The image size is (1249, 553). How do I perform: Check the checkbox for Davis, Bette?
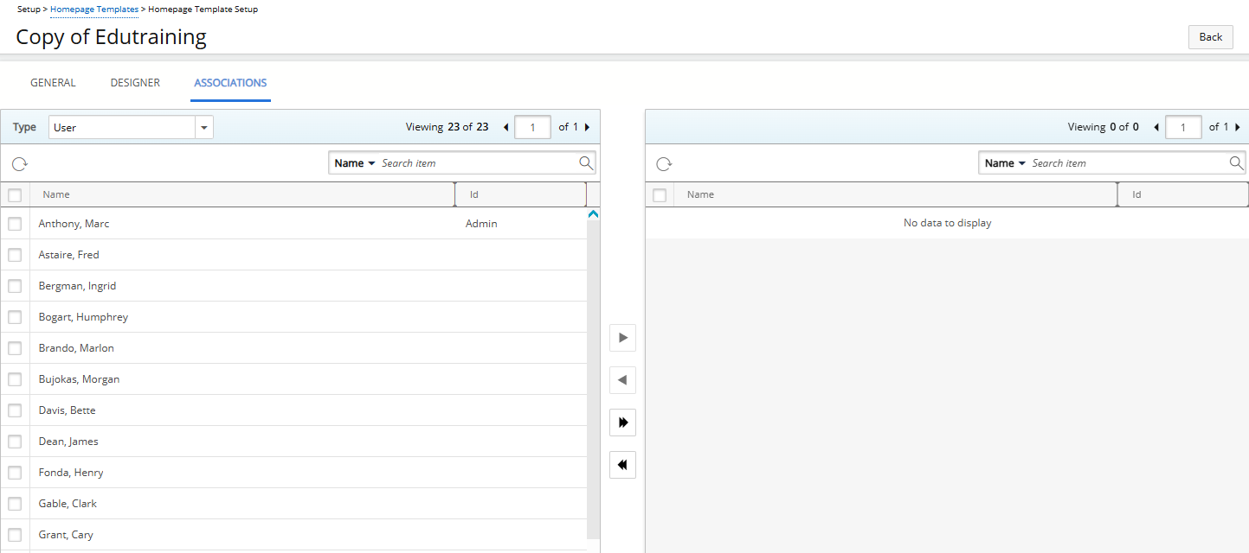[x=15, y=410]
